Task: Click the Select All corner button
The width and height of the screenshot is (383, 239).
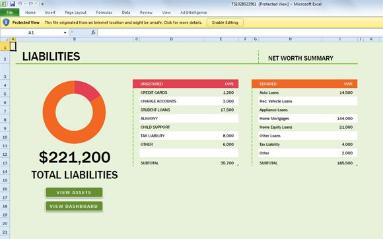Action: click(x=5, y=40)
